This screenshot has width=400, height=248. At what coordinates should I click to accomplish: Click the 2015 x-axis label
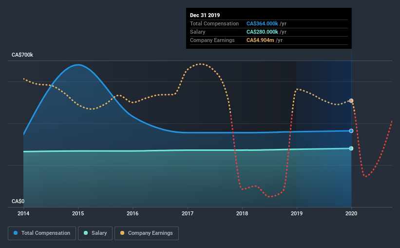coord(78,213)
